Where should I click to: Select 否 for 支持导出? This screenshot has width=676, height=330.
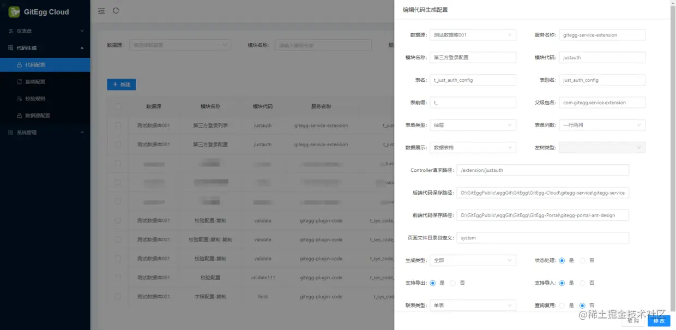(x=453, y=283)
